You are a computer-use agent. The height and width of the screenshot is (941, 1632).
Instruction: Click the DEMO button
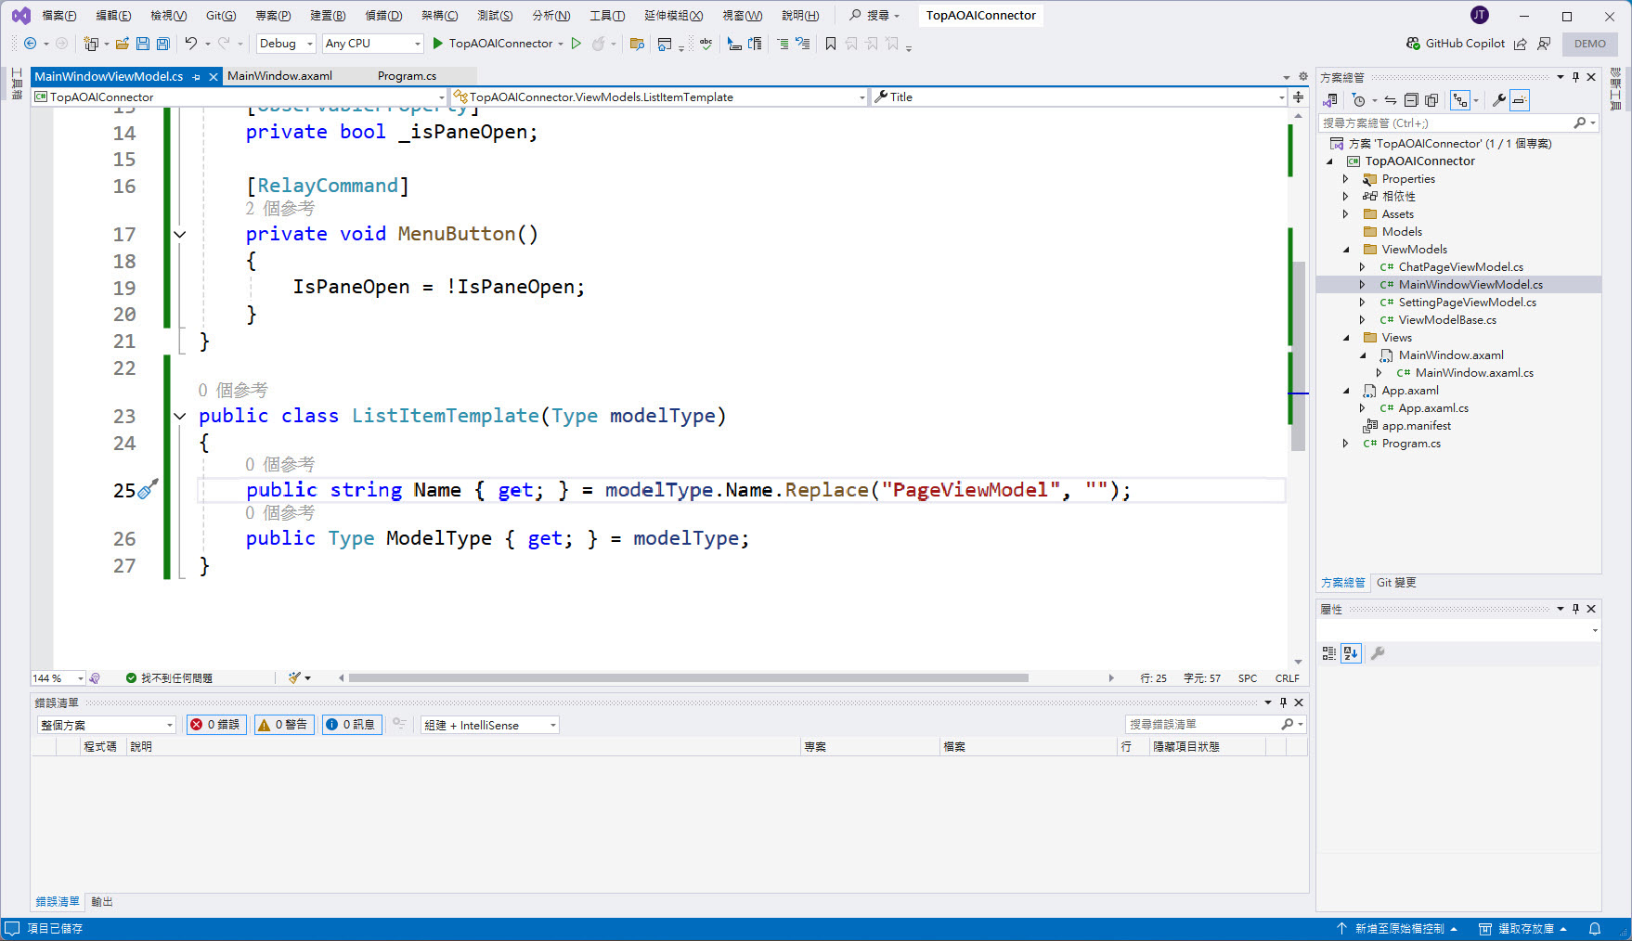tap(1590, 44)
